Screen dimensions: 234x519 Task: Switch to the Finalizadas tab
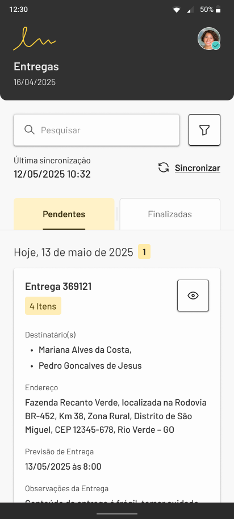(x=170, y=214)
